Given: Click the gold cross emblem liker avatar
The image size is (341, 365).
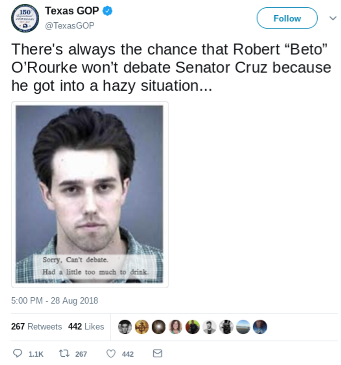Looking at the screenshot, I should [x=142, y=327].
